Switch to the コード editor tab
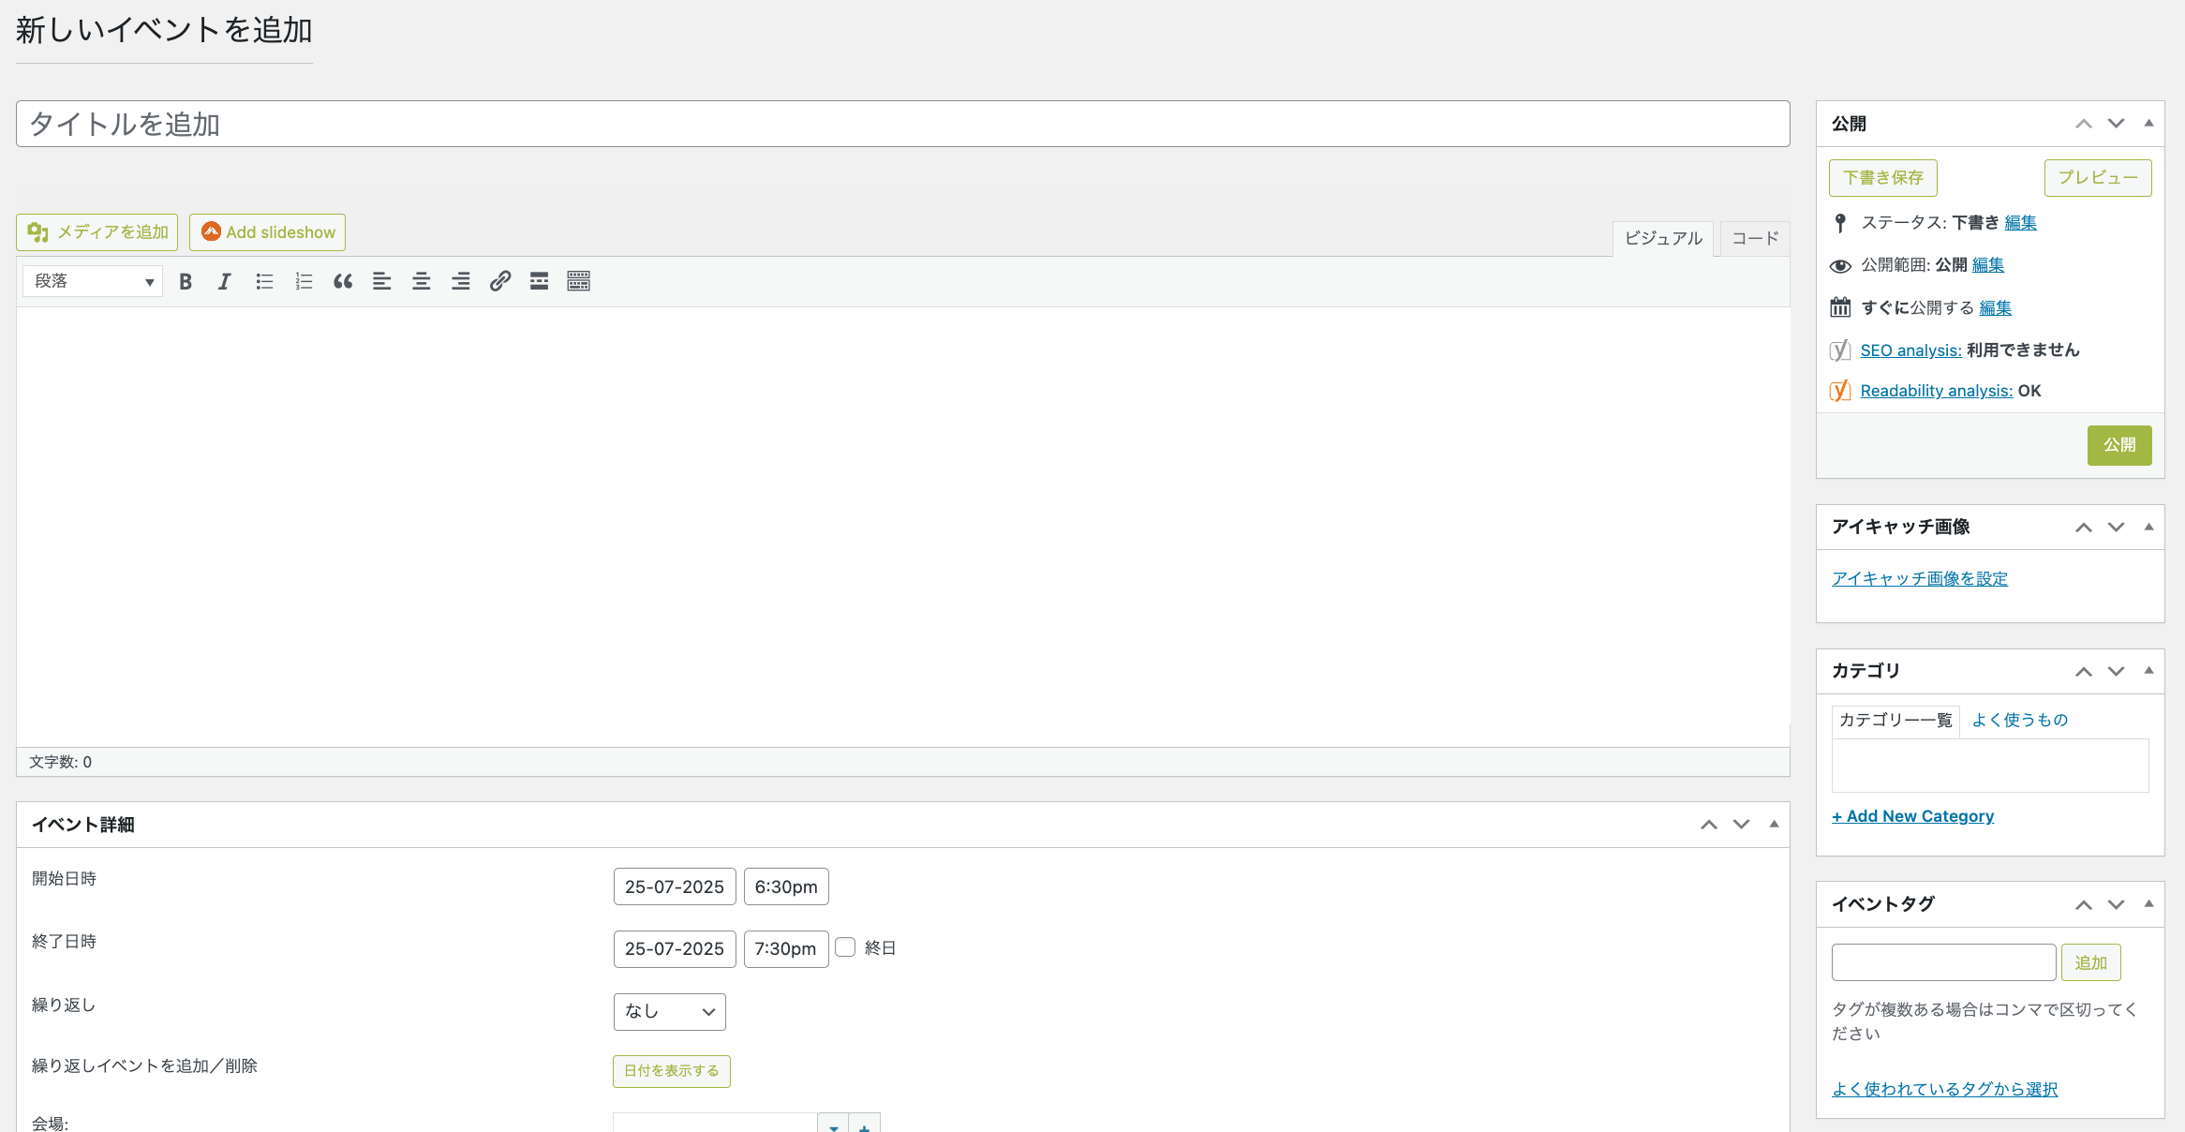The image size is (2185, 1132). click(1754, 238)
